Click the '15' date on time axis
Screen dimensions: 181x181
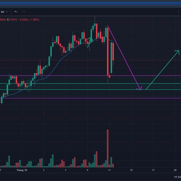coord(131,170)
